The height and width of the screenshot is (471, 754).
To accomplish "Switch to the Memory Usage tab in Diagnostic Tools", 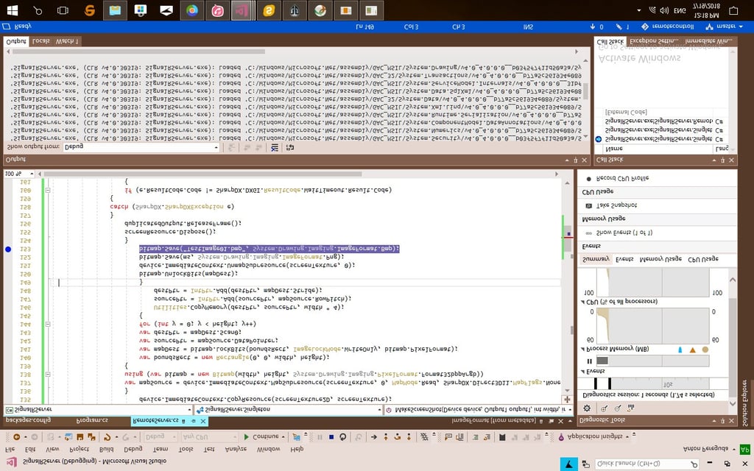I will [660, 259].
